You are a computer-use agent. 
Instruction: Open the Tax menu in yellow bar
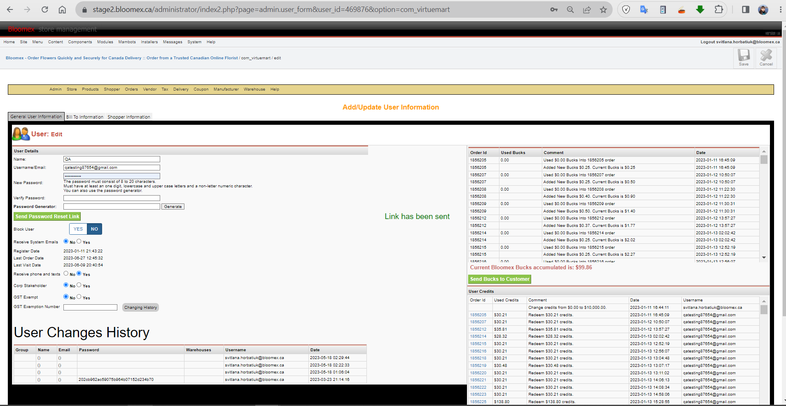pyautogui.click(x=165, y=89)
